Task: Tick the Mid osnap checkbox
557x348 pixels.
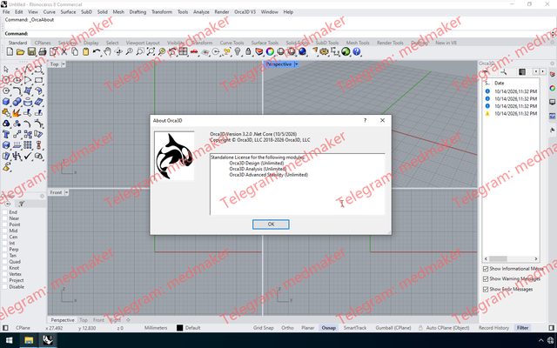Action: point(5,231)
